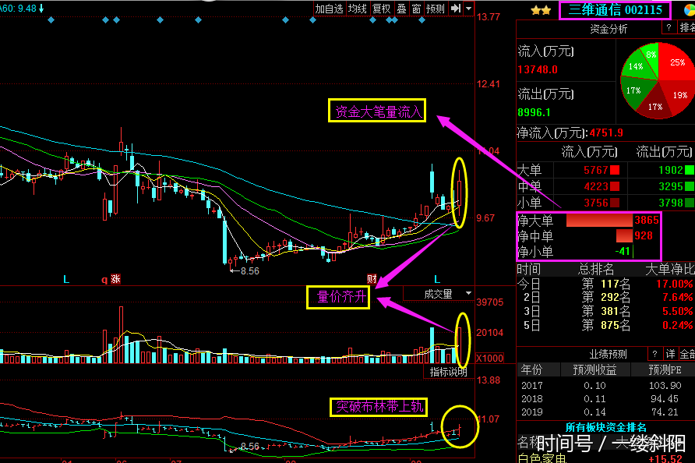Click the leftmost blue diamond info marker
The image size is (695, 463).
click(x=51, y=20)
